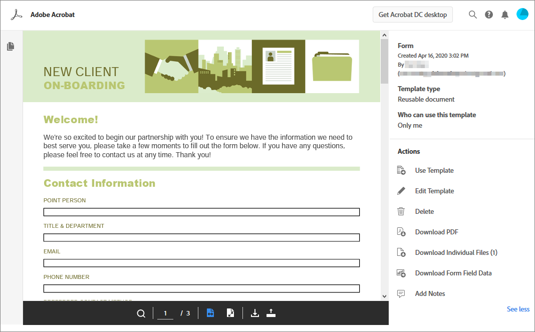Open search inside the document viewer
Viewport: 535px width, 332px height.
[x=141, y=313]
